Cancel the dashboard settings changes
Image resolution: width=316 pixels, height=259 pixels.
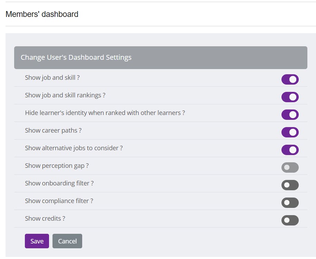(x=67, y=241)
